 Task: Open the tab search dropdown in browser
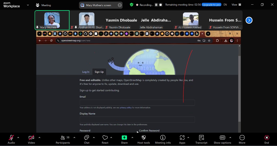click(39, 34)
